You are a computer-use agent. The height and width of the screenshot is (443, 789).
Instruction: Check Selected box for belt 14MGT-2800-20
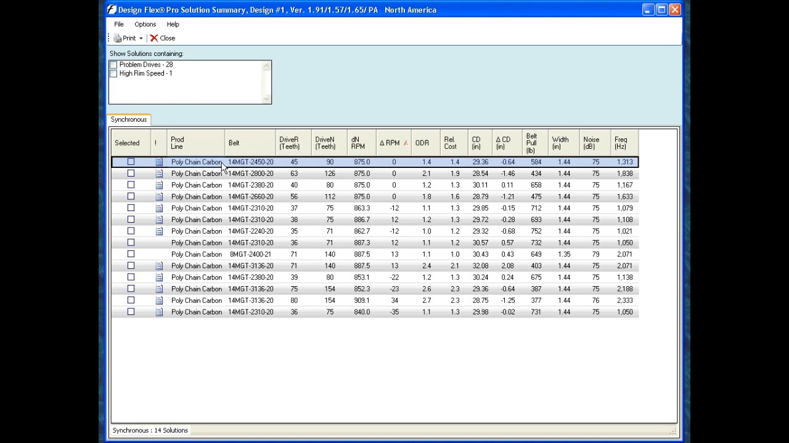[131, 174]
